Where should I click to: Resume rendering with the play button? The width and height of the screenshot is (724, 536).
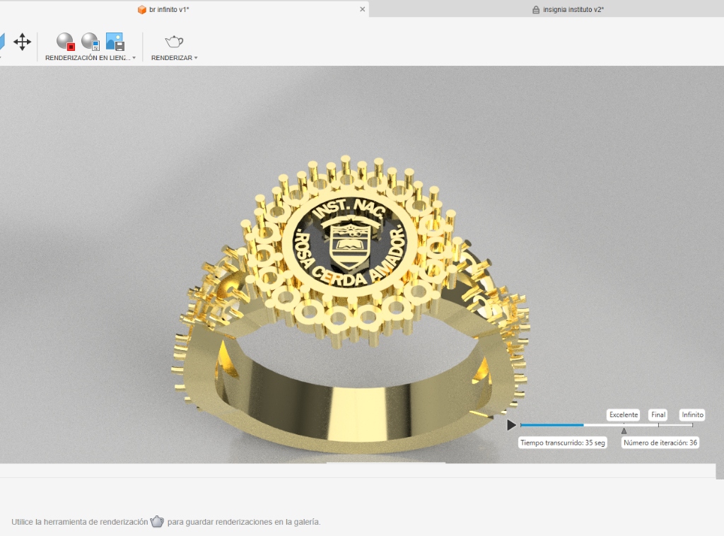coord(511,425)
